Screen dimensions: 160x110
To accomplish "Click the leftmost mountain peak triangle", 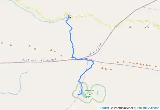I will coord(2,43).
